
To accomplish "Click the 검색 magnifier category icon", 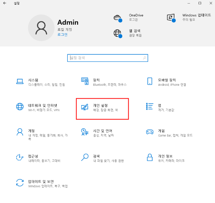I will pyautogui.click(x=85, y=158).
